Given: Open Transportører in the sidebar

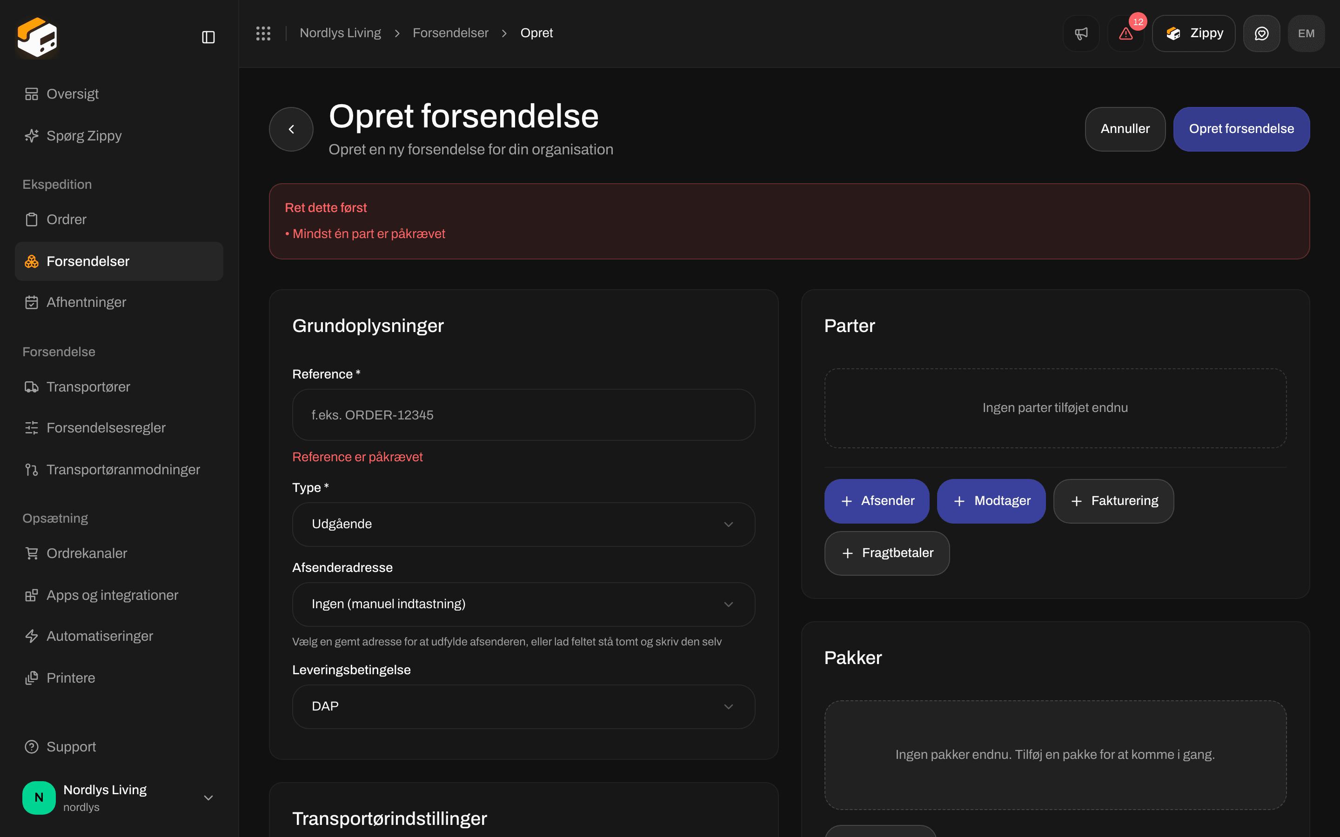Looking at the screenshot, I should point(119,387).
